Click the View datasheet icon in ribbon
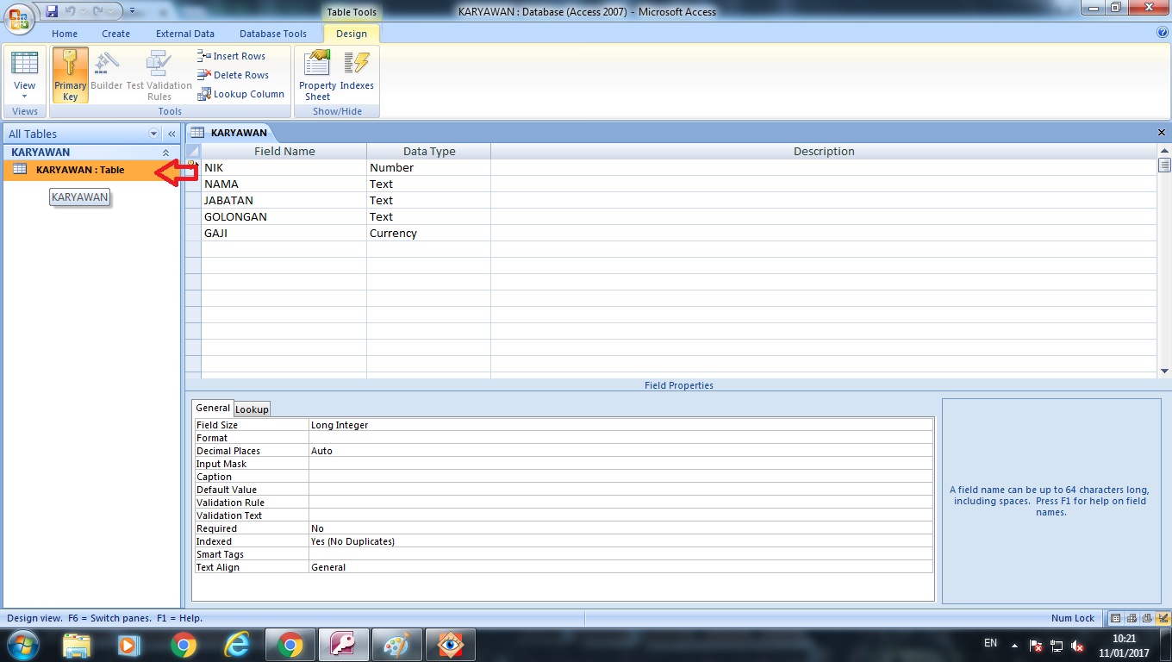Image resolution: width=1172 pixels, height=662 pixels. 25,64
